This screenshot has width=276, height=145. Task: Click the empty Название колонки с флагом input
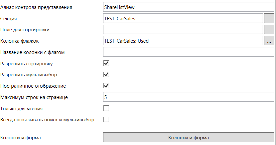(188, 52)
